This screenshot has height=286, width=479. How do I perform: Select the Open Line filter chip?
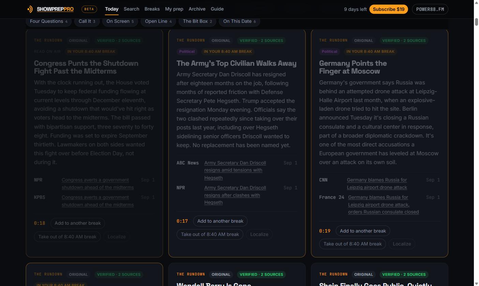click(158, 21)
